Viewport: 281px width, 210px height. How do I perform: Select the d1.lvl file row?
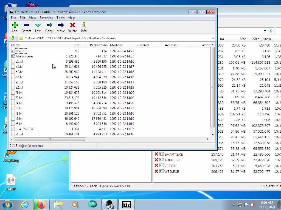coord(110,67)
